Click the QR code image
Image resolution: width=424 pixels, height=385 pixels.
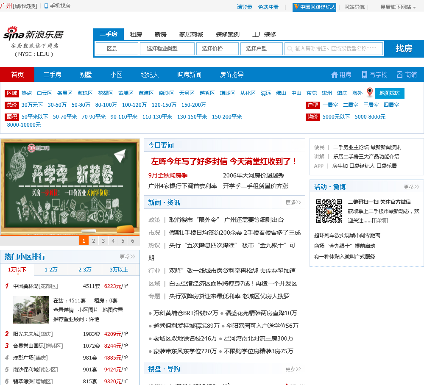coord(329,211)
